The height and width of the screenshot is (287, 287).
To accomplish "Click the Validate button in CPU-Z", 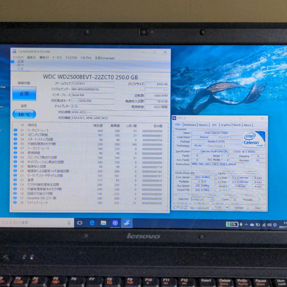I will (x=239, y=208).
